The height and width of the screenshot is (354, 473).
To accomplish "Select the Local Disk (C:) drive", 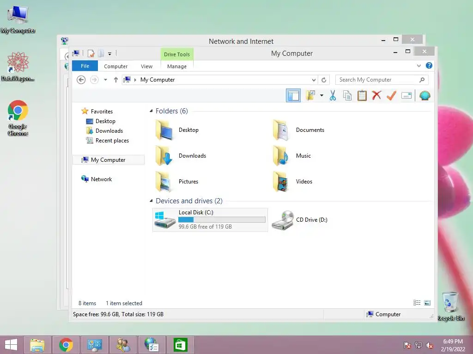I will [x=210, y=220].
